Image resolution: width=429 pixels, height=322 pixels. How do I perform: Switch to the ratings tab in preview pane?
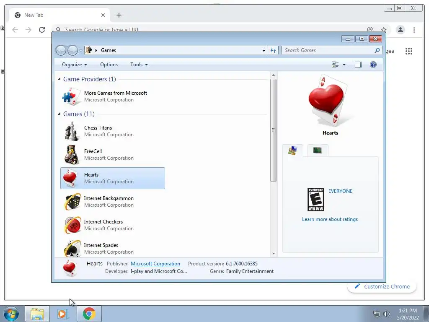[292, 151]
